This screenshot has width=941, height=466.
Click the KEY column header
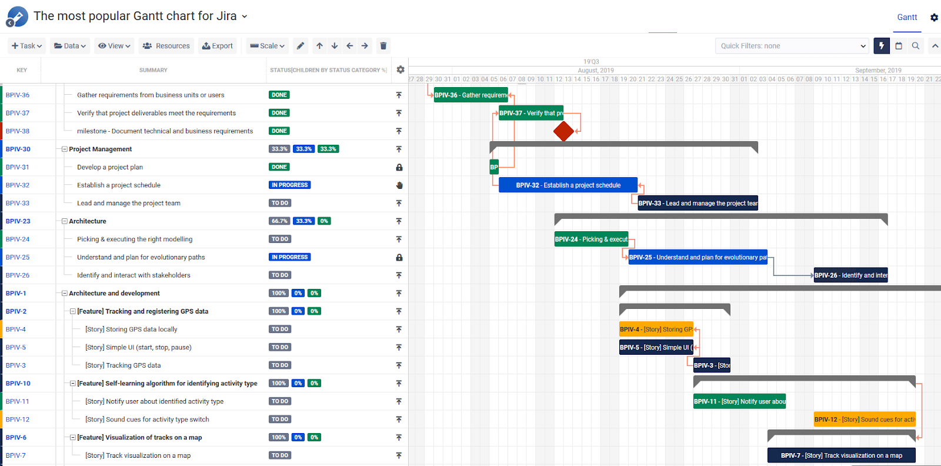tap(22, 70)
